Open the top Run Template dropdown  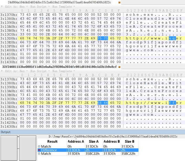point(64,7)
